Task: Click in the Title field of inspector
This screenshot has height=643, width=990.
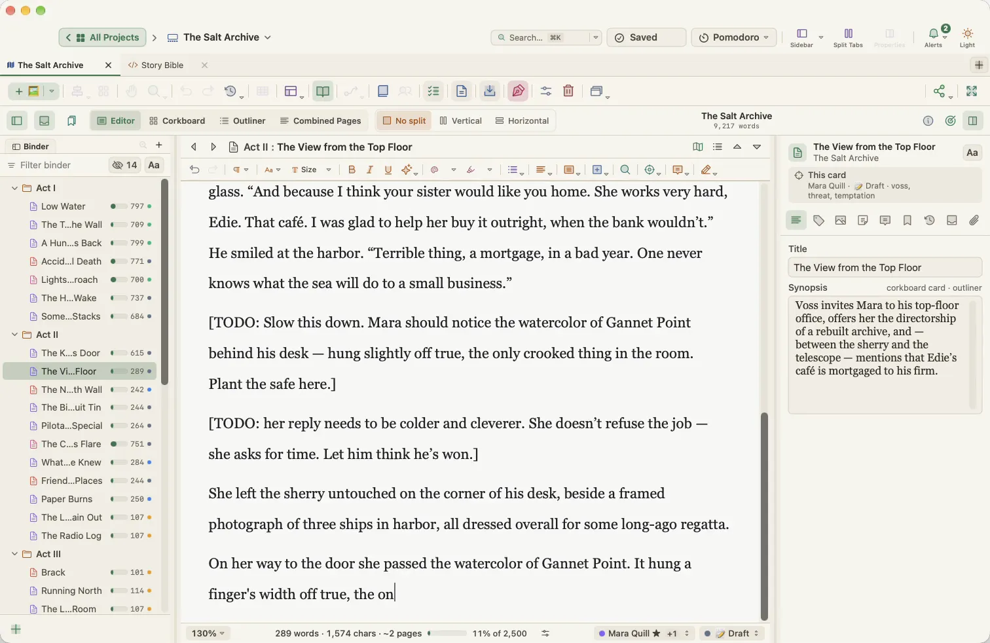Action: pyautogui.click(x=885, y=267)
